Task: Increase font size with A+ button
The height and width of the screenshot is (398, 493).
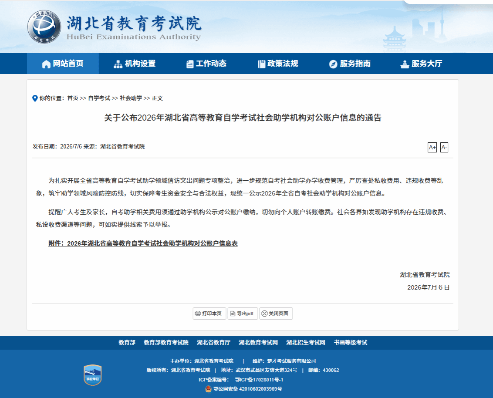Action: point(432,148)
